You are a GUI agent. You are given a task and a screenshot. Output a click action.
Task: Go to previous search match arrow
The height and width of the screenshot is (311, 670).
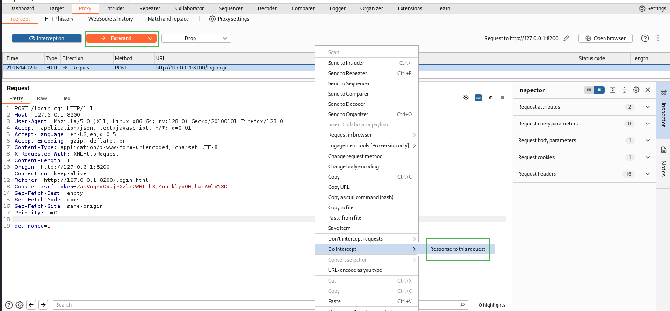pyautogui.click(x=31, y=305)
